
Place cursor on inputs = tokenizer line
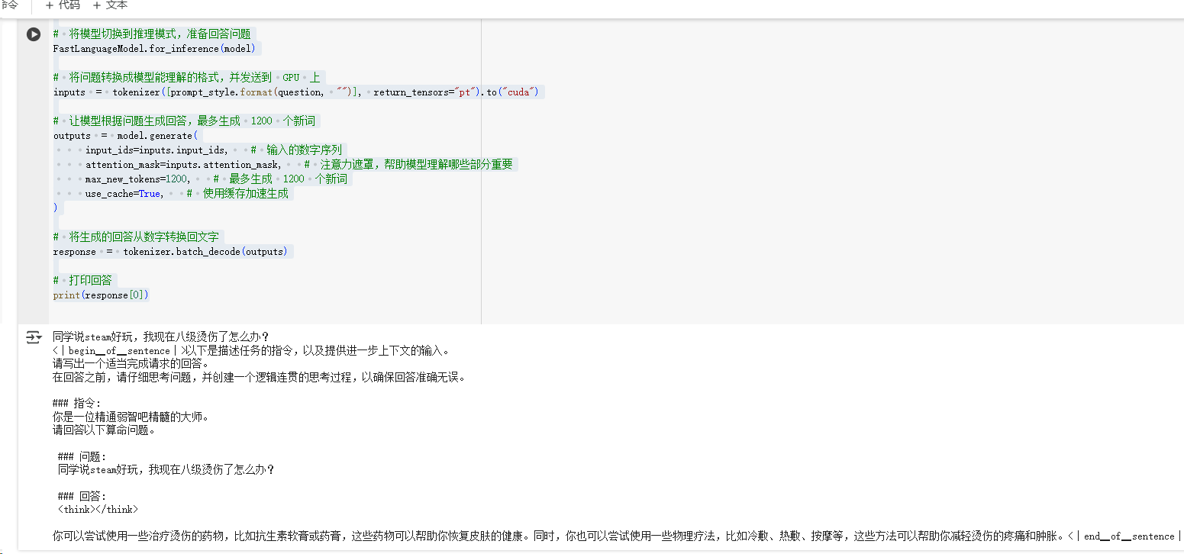pyautogui.click(x=298, y=92)
